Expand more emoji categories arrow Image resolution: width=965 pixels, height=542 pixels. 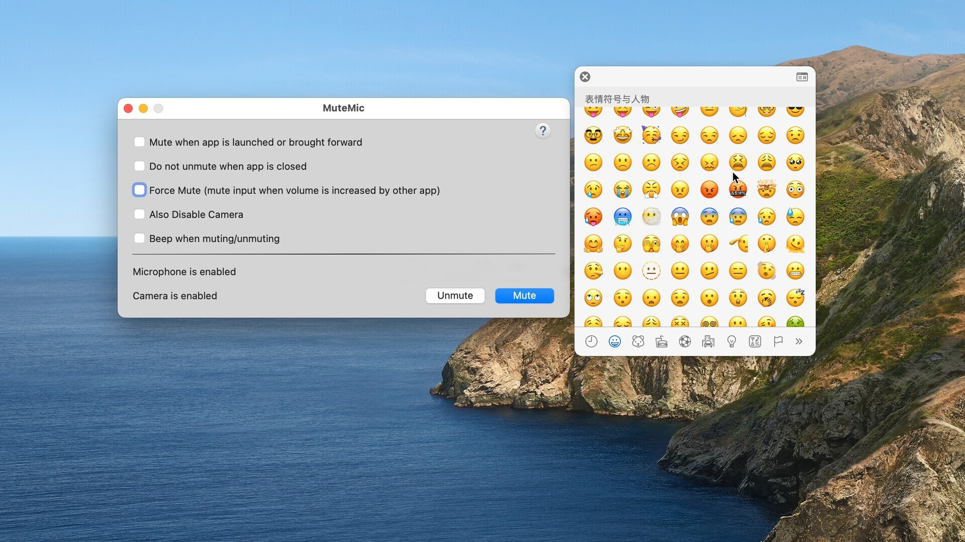click(800, 341)
